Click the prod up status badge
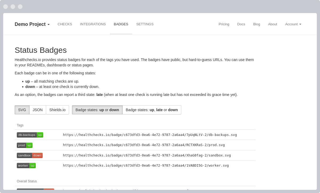This screenshot has height=193, width=320. point(25,145)
